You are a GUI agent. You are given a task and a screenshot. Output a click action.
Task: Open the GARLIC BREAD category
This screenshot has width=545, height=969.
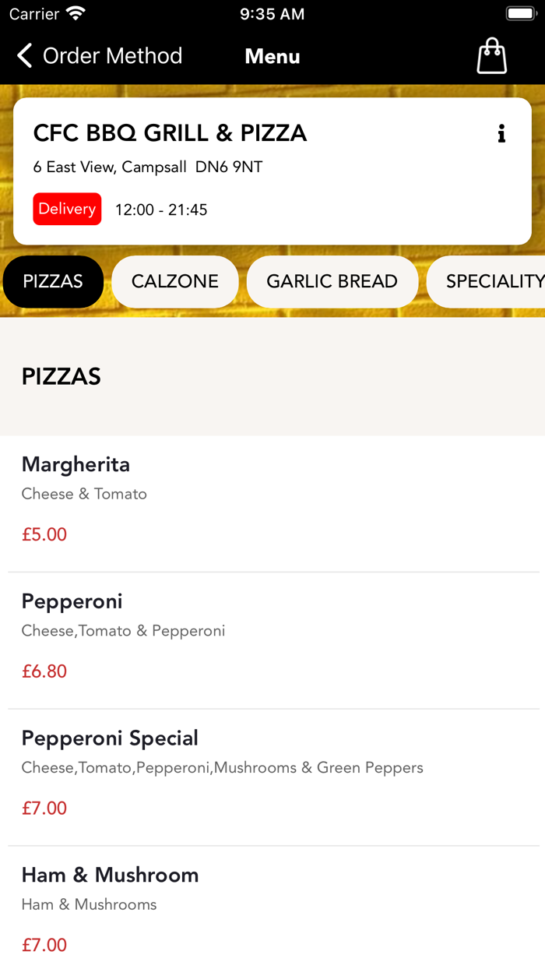point(332,281)
